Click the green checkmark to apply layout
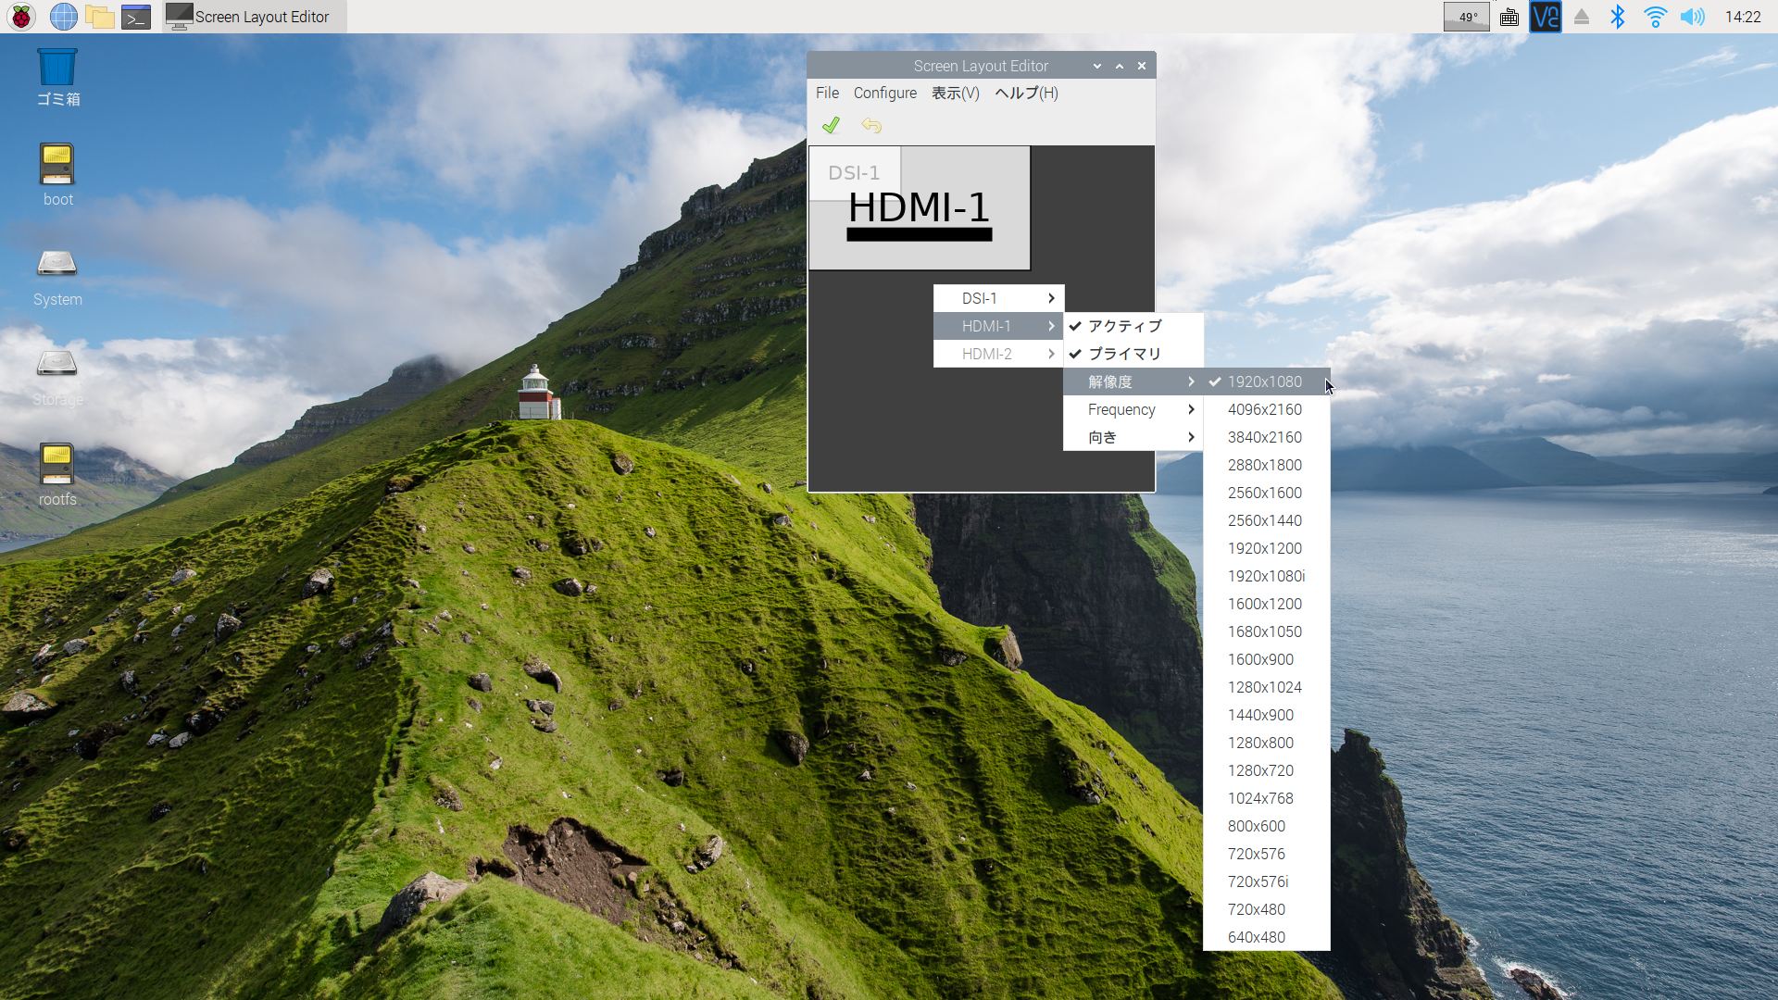The width and height of the screenshot is (1778, 1000). coord(831,125)
